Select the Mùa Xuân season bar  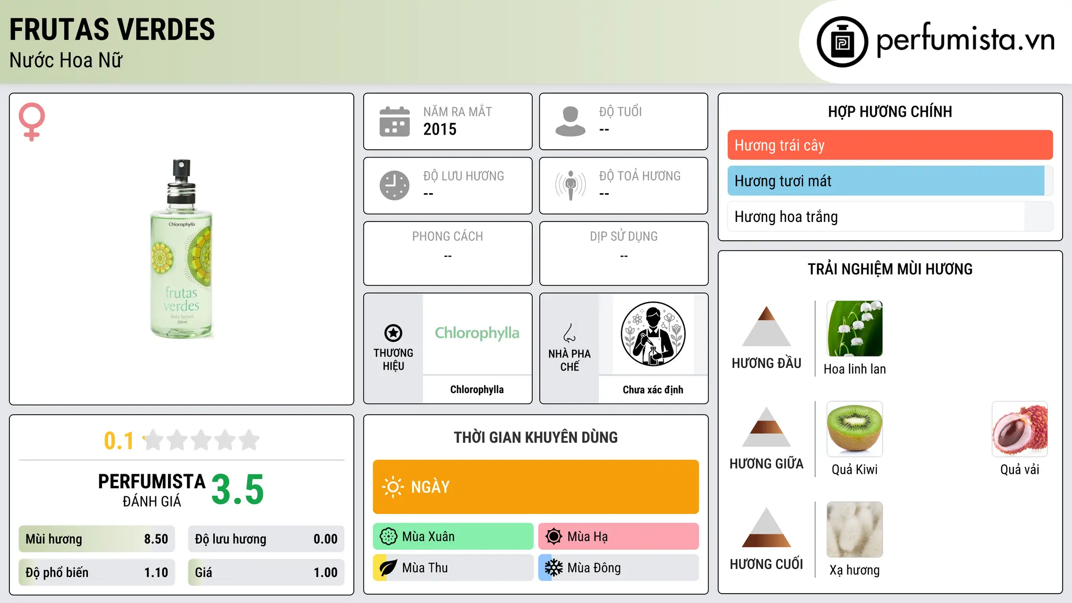click(453, 537)
